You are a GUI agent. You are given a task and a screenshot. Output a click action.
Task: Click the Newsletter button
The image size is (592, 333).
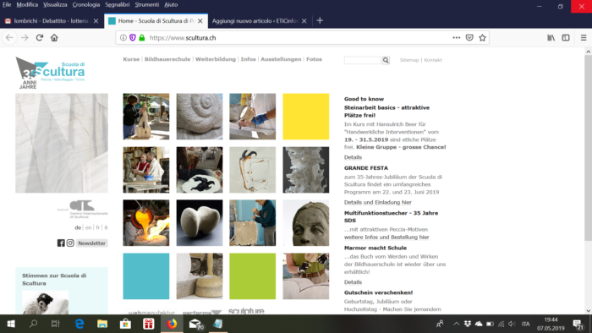91,243
